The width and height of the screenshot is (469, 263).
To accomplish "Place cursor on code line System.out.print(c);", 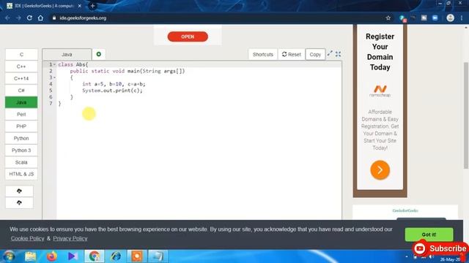I will (x=112, y=91).
